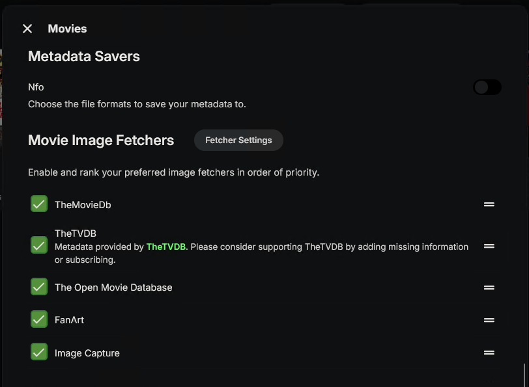Click the TheTVDB drag handle icon
The width and height of the screenshot is (529, 387).
point(489,246)
